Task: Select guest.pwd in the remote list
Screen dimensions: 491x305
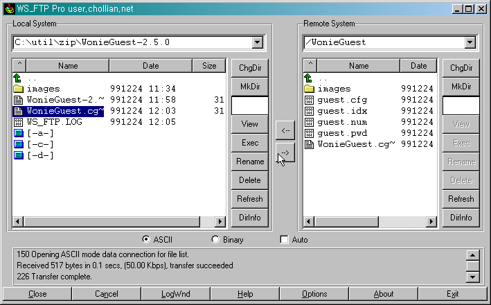Action: tap(342, 133)
